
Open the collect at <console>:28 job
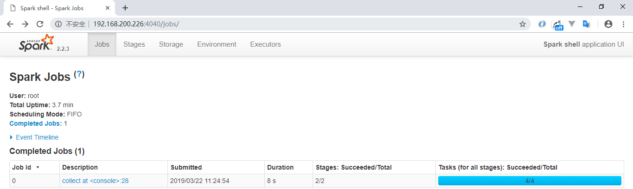95,181
